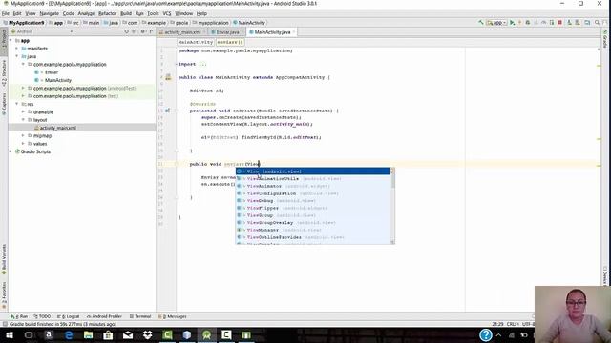Image resolution: width=611 pixels, height=343 pixels.
Task: Open File Explorer from the taskbar
Action: [x=89, y=334]
